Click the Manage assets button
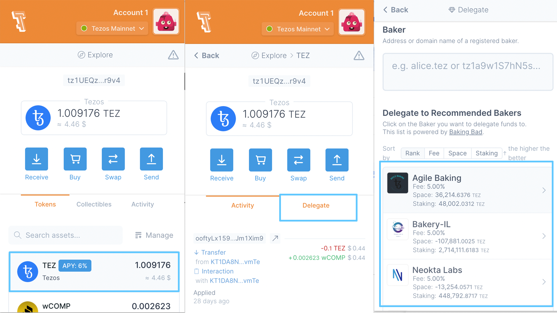The width and height of the screenshot is (557, 313). pos(154,235)
